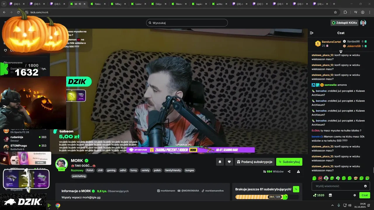Image resolution: width=374 pixels, height=210 pixels.
Task: Insert the orange dog-face emote
Action: [x=356, y=178]
